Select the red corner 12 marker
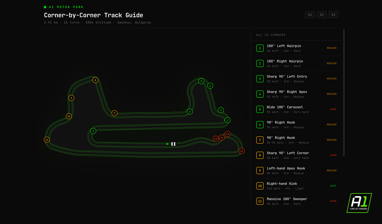 point(242,151)
